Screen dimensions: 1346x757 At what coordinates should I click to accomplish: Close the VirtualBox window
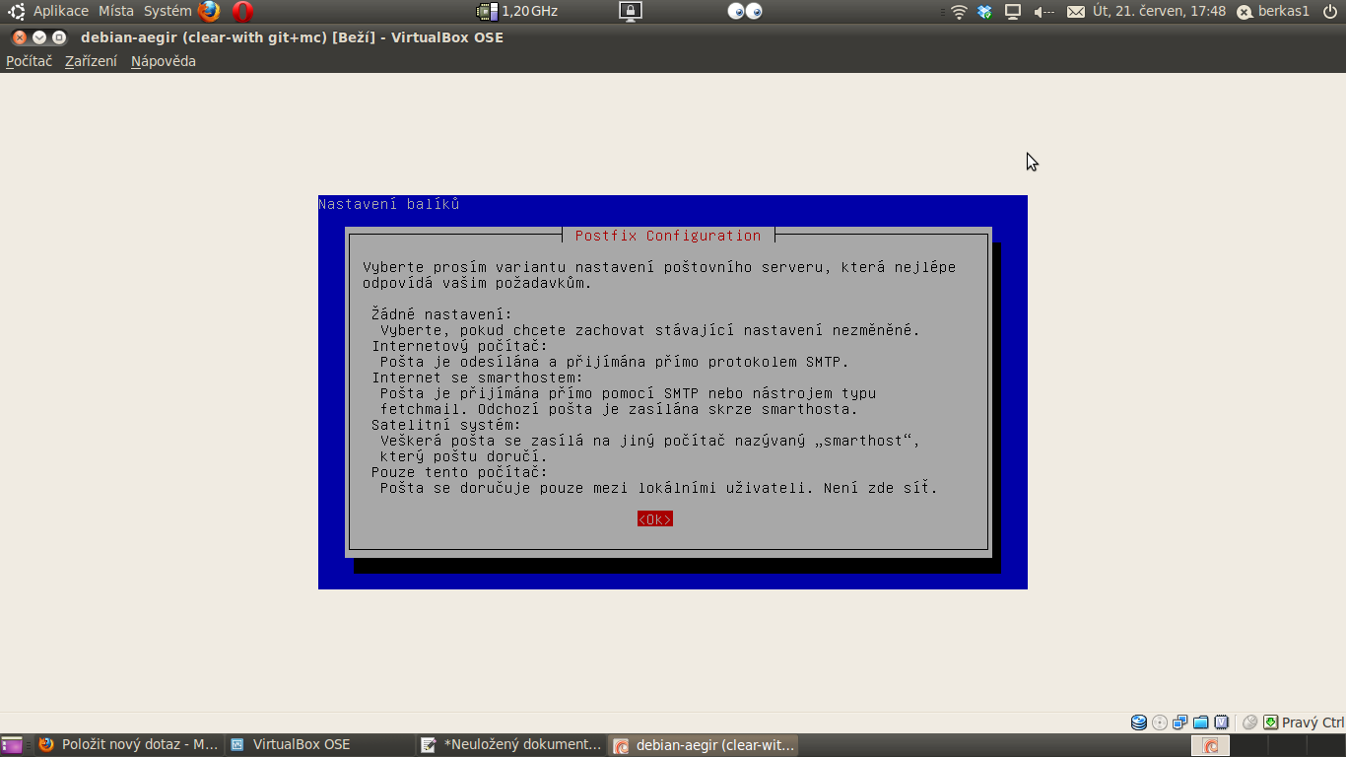[20, 37]
